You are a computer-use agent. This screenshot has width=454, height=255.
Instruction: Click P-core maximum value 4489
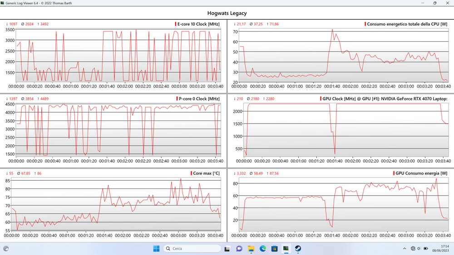pyautogui.click(x=44, y=98)
